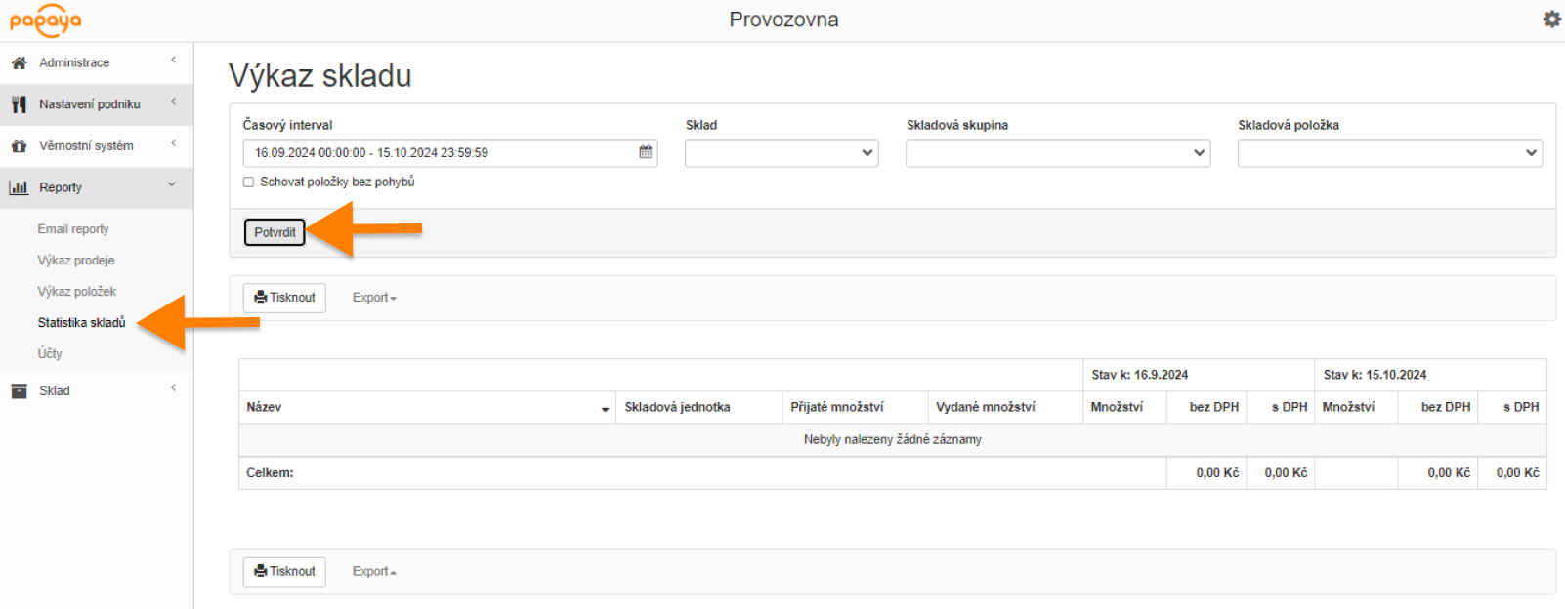Image resolution: width=1565 pixels, height=609 pixels.
Task: Click the top Tisknout print button
Action: click(284, 298)
